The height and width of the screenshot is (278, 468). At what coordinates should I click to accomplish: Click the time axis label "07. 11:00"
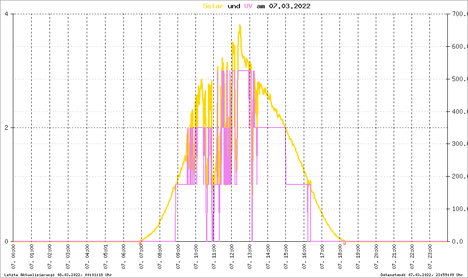(x=214, y=256)
